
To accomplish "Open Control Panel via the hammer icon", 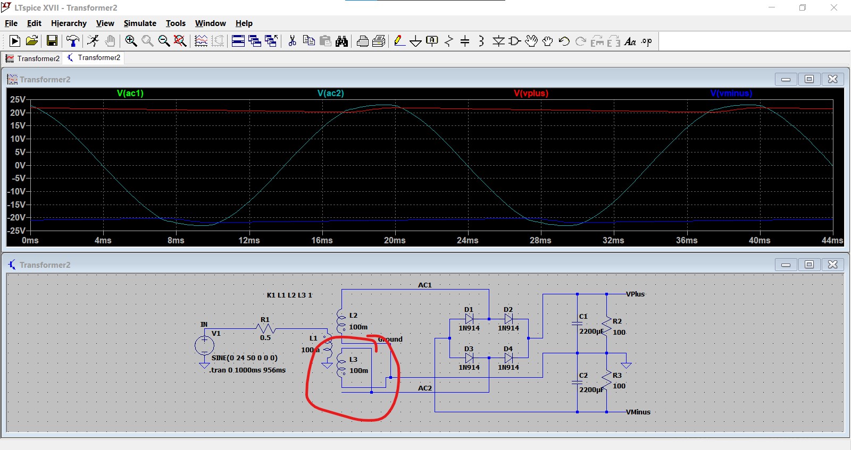I will coord(73,41).
